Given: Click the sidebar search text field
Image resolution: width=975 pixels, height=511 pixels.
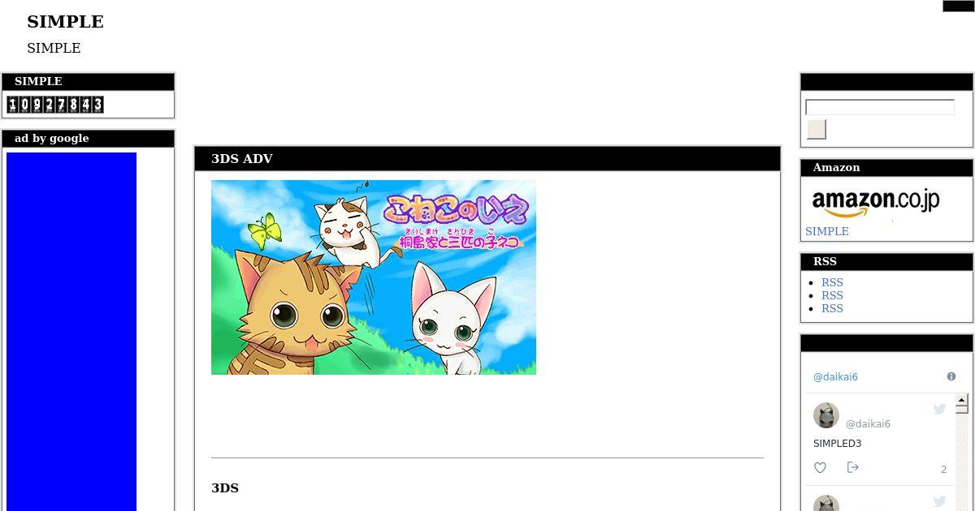Looking at the screenshot, I should tap(880, 107).
